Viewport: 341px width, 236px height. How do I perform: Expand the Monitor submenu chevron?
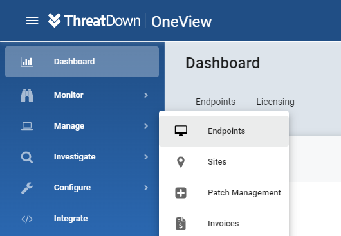tap(146, 95)
